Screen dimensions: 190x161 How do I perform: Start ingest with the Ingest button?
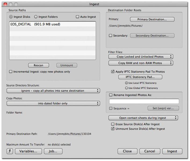click(x=172, y=151)
